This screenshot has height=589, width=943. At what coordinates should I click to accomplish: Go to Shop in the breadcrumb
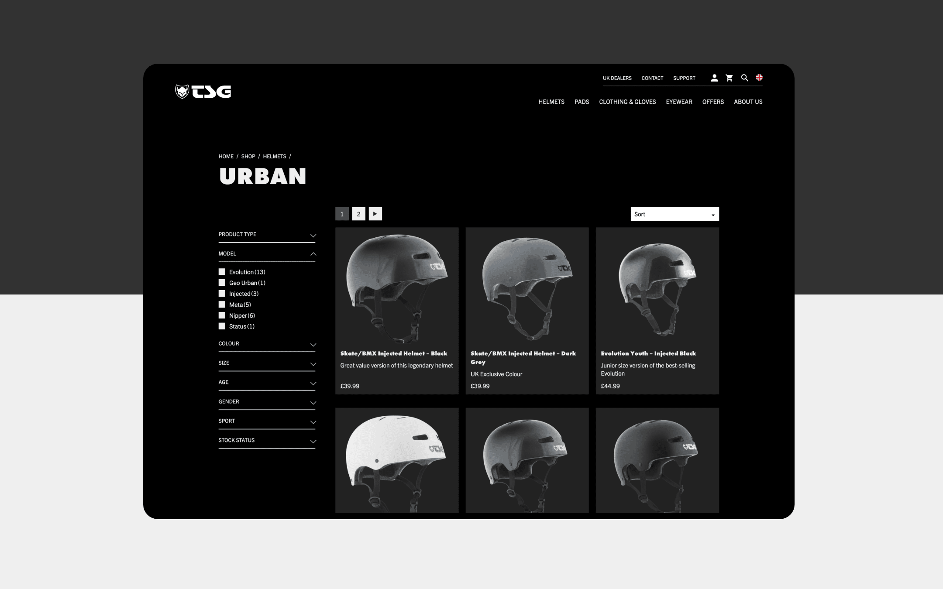248,156
